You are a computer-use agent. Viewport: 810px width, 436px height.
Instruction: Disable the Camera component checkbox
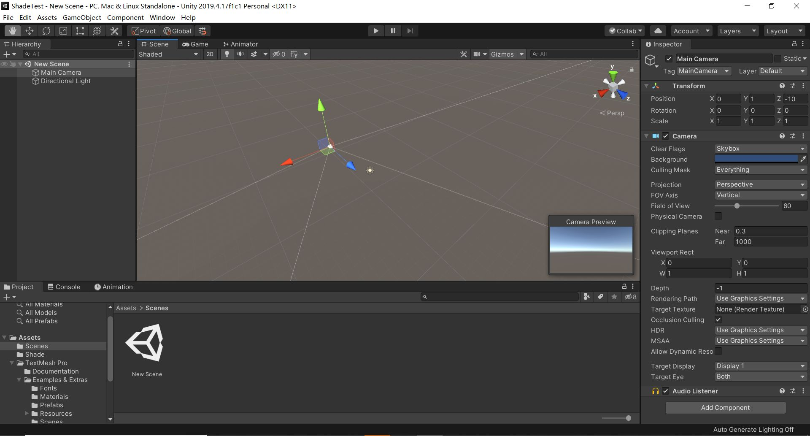pyautogui.click(x=665, y=136)
